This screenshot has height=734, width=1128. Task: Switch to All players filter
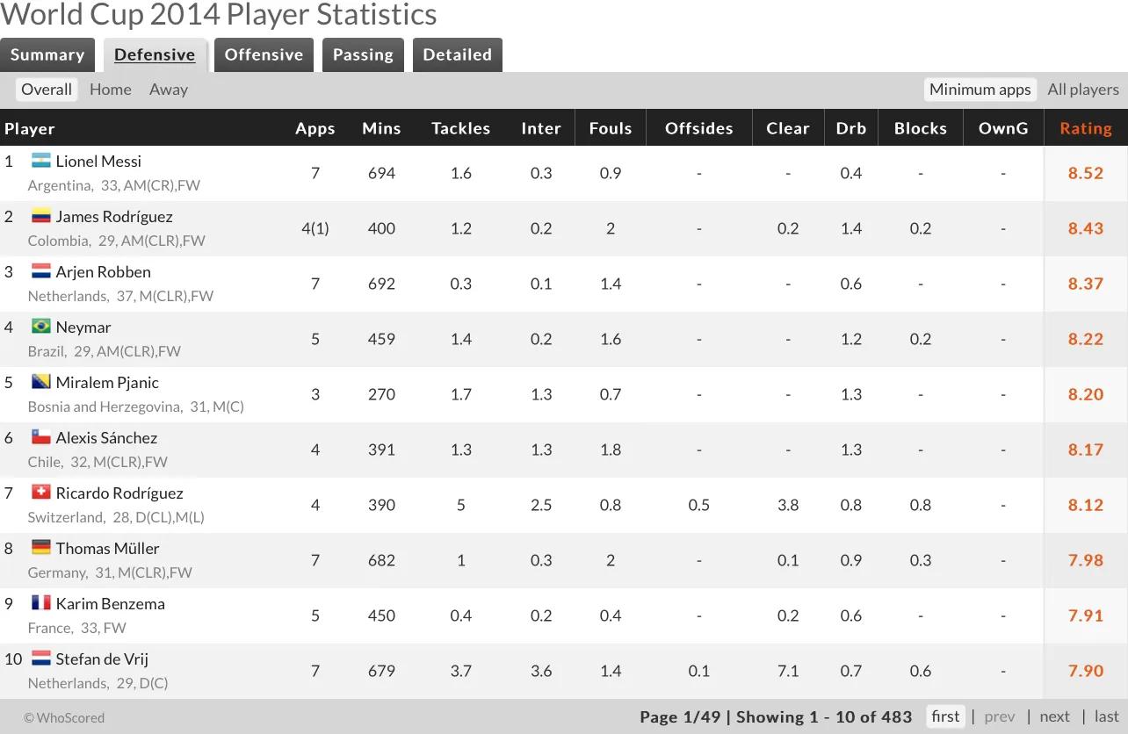pos(1083,90)
